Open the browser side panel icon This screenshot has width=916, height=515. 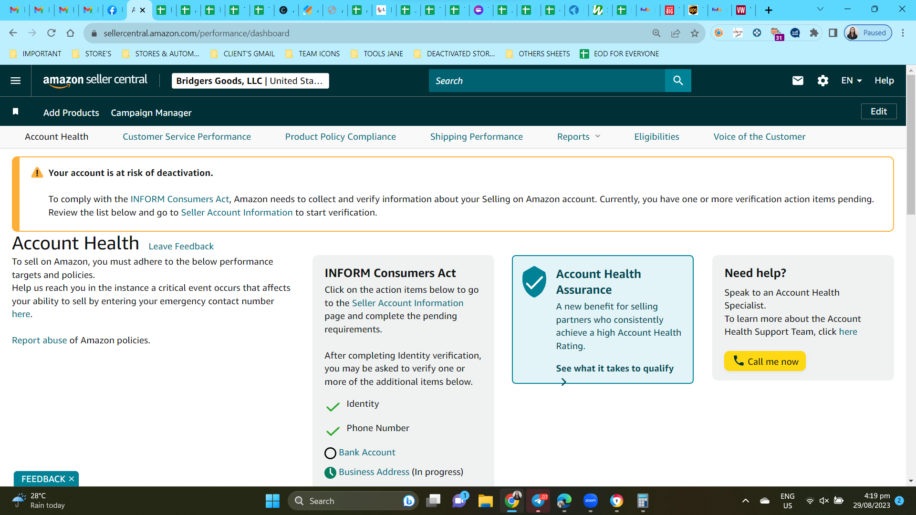click(833, 33)
